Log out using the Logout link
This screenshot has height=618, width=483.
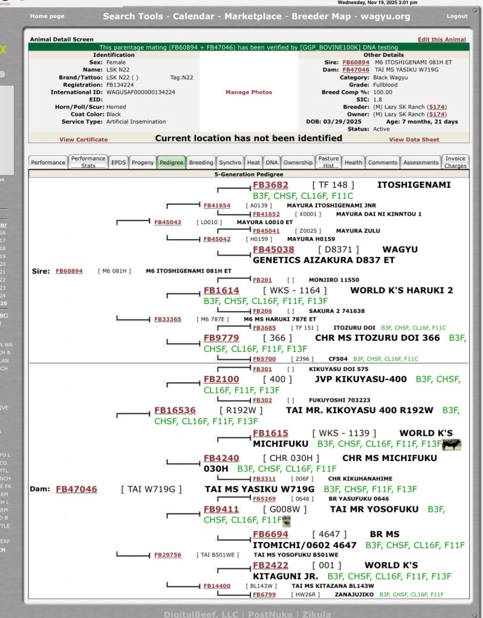[456, 16]
